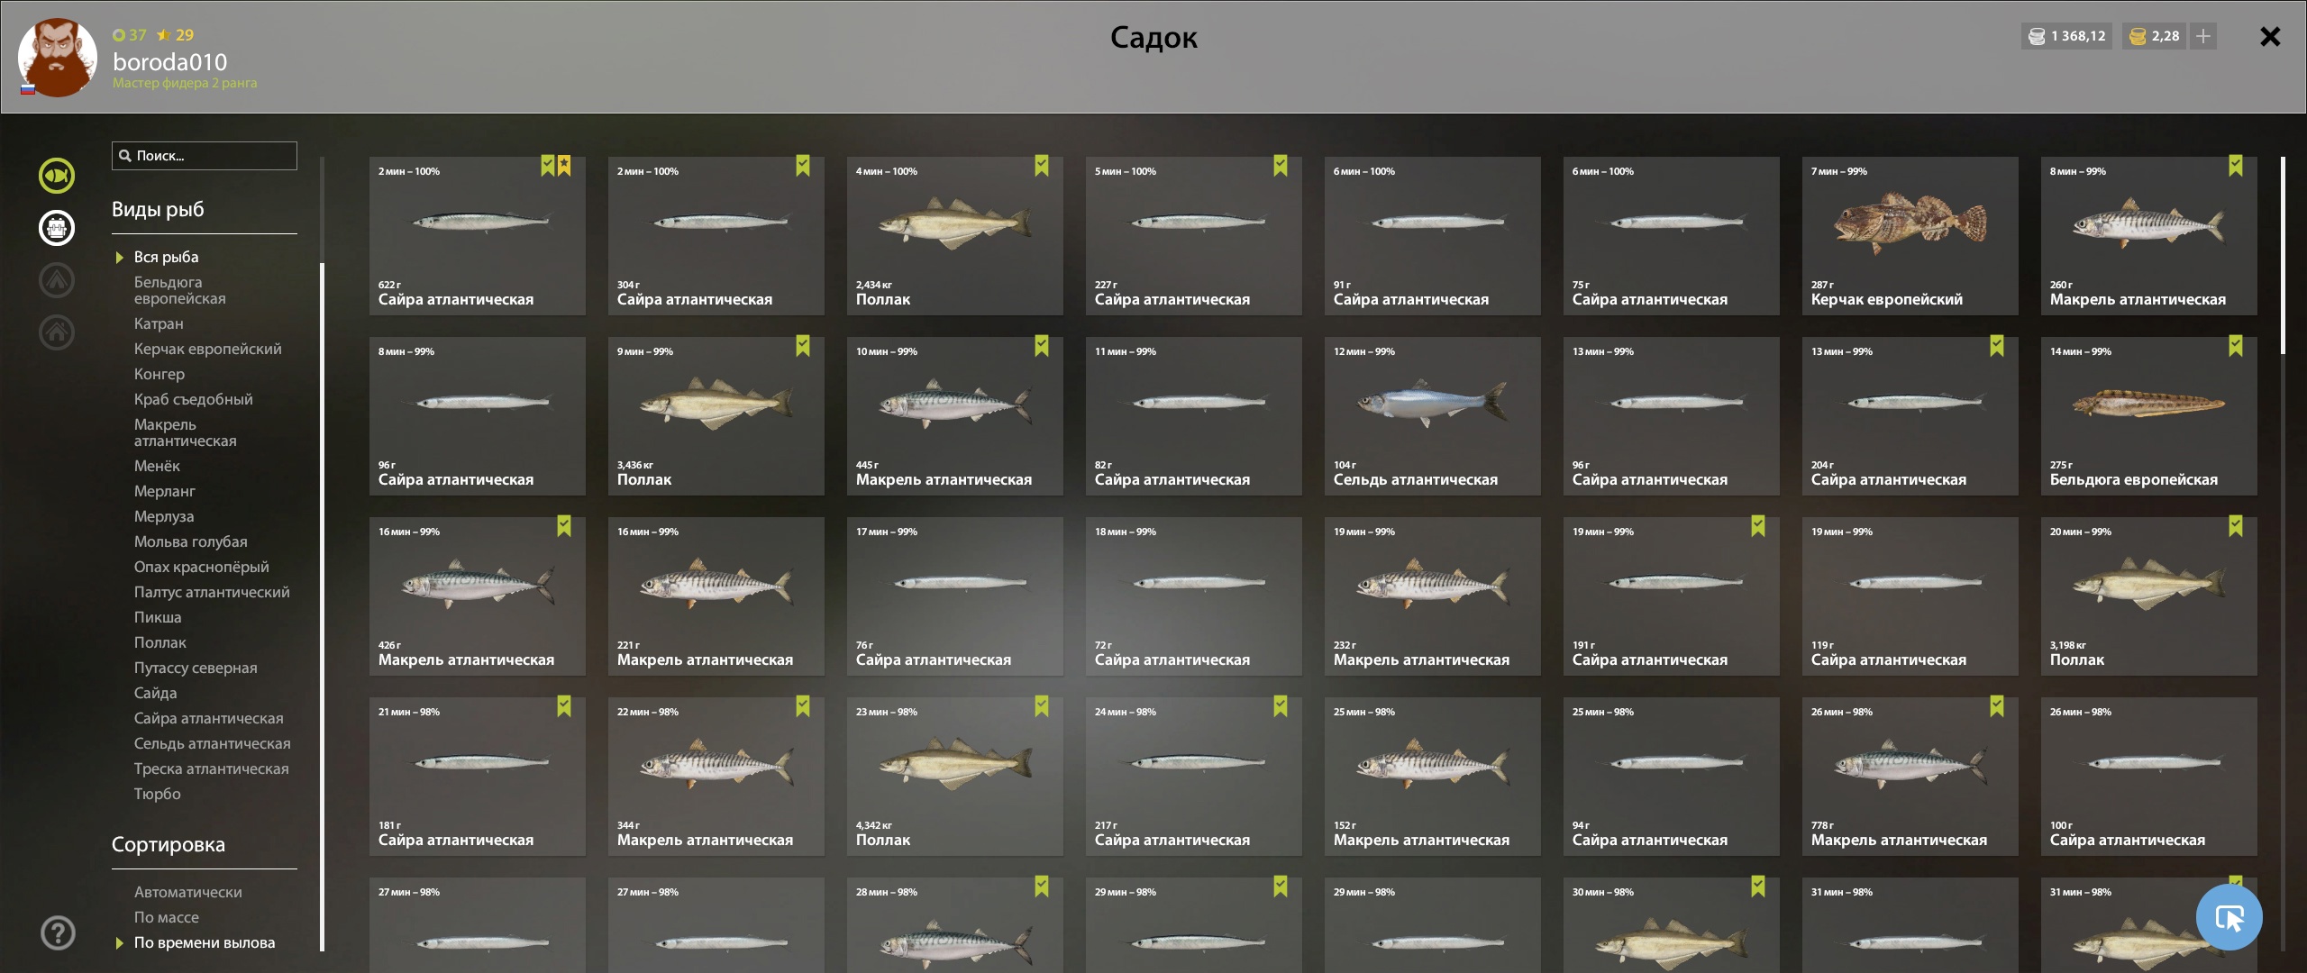The width and height of the screenshot is (2307, 973).
Task: Click the blue cursor overlay button
Action: pyautogui.click(x=2229, y=917)
